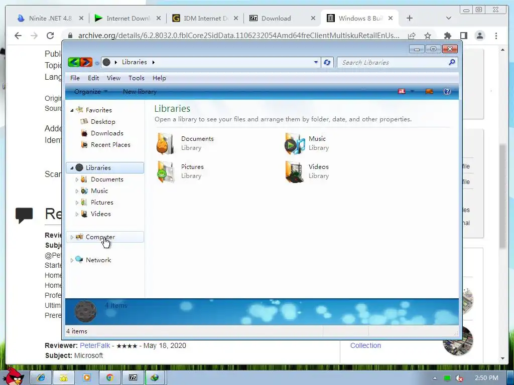Select Downloads under Favorites
The width and height of the screenshot is (514, 385).
(107, 133)
